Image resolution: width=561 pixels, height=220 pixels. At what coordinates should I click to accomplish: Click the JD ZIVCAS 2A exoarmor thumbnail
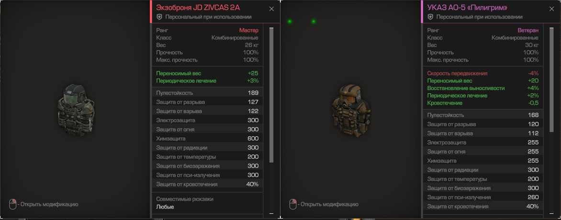click(x=76, y=110)
